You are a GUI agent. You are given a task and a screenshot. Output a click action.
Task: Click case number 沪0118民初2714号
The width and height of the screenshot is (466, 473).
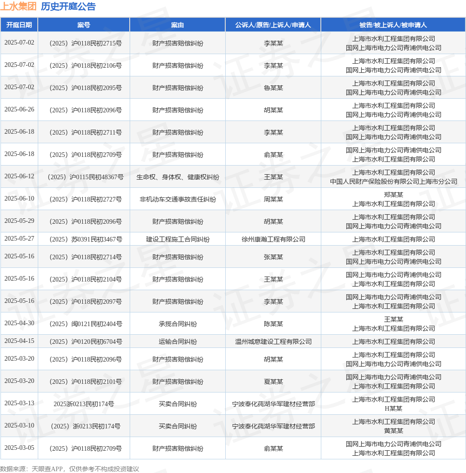(x=86, y=257)
